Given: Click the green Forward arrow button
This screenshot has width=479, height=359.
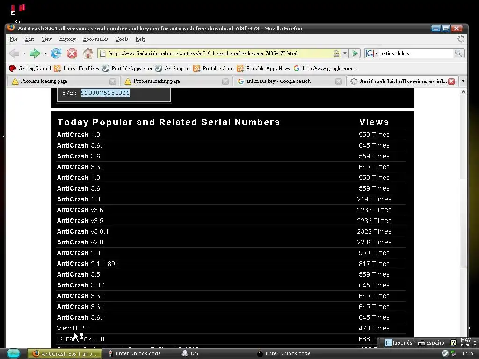Looking at the screenshot, I should 35,53.
